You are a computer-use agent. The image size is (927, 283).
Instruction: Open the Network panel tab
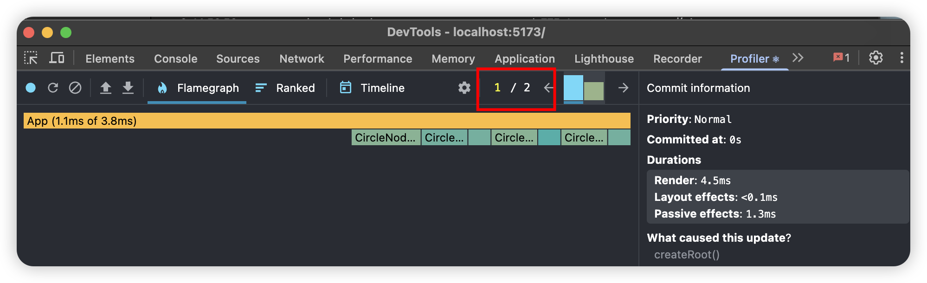(302, 59)
